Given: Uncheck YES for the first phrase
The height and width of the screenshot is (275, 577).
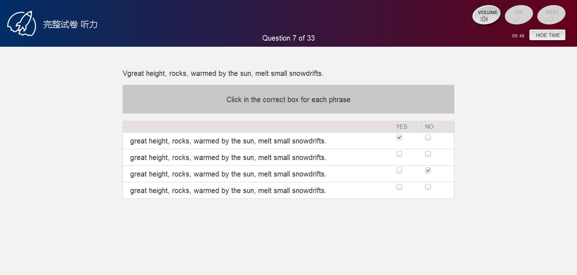Looking at the screenshot, I should [x=399, y=137].
